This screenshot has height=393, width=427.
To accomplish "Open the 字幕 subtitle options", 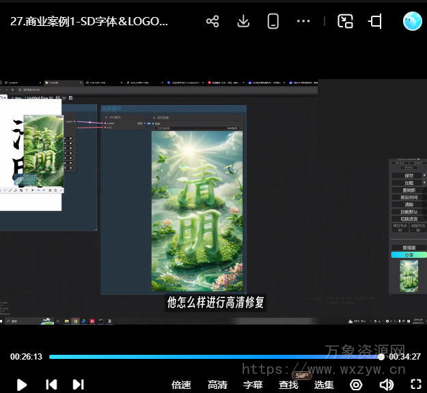I will [x=253, y=385].
